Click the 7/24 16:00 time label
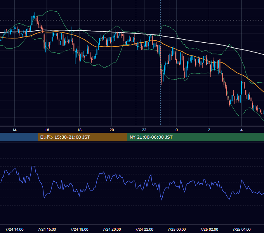This screenshot has width=264, height=233. (47, 229)
